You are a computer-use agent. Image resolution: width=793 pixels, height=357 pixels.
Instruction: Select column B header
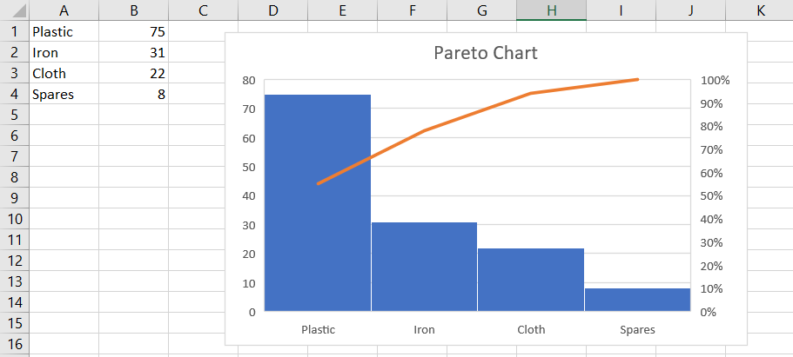coord(133,10)
